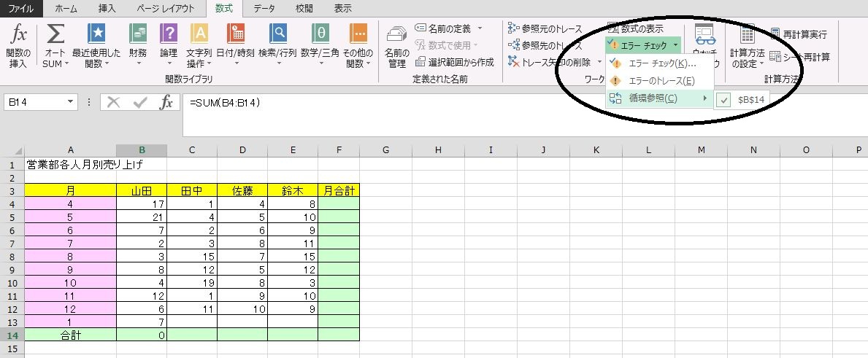Expand the 循環参照 submenu
The width and height of the screenshot is (868, 358).
coord(658,98)
